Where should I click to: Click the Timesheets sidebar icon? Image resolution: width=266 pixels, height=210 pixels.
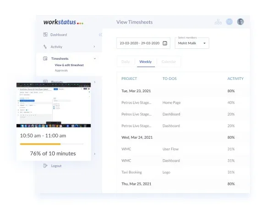pyautogui.click(x=45, y=58)
